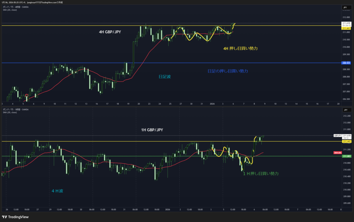This screenshot has width=354, height=222.
Task: Click the green 211.003 price label
Action: 346,156
